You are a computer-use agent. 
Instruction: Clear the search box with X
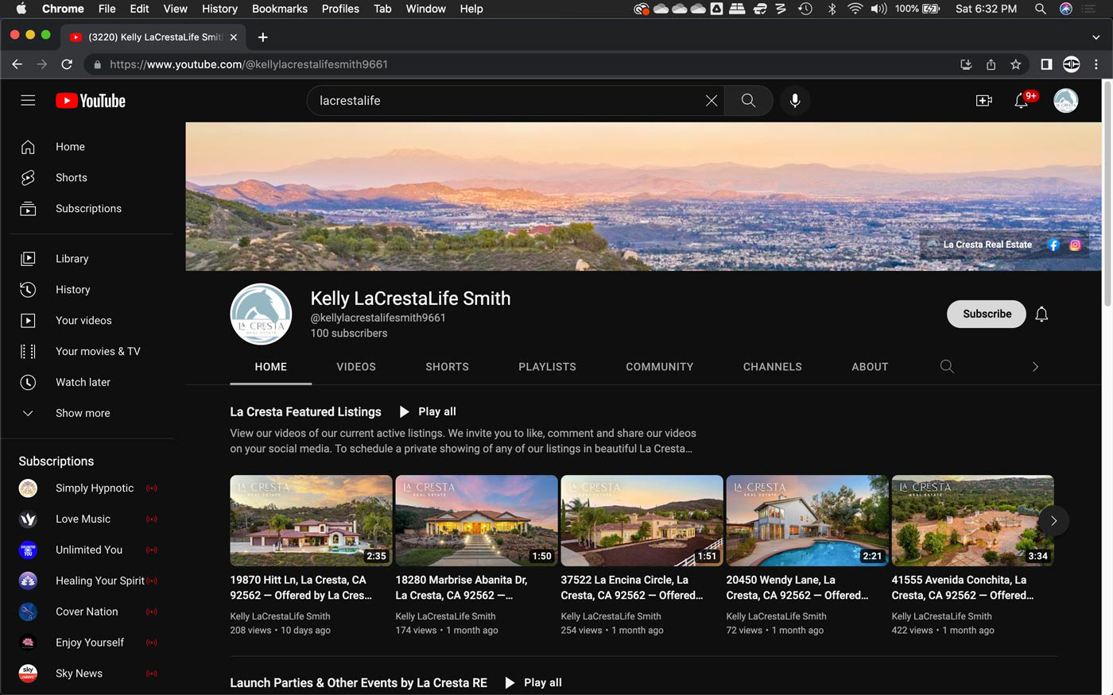[711, 101]
